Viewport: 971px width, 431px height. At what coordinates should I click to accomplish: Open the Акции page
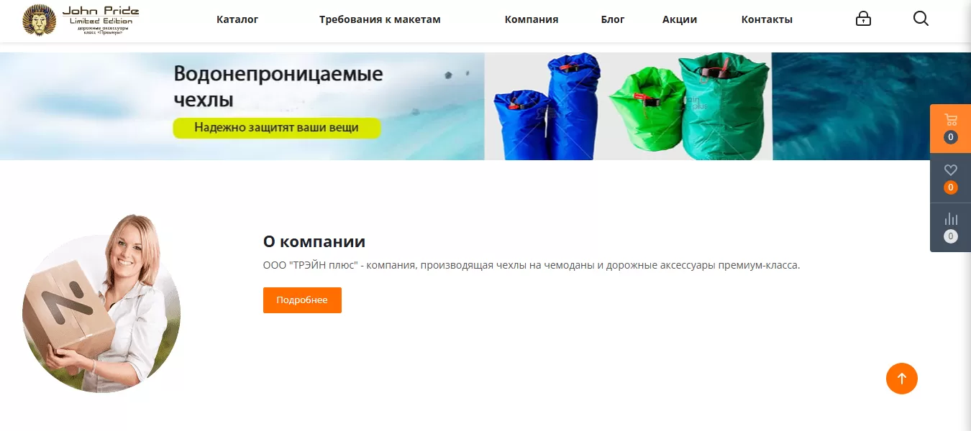tap(680, 19)
